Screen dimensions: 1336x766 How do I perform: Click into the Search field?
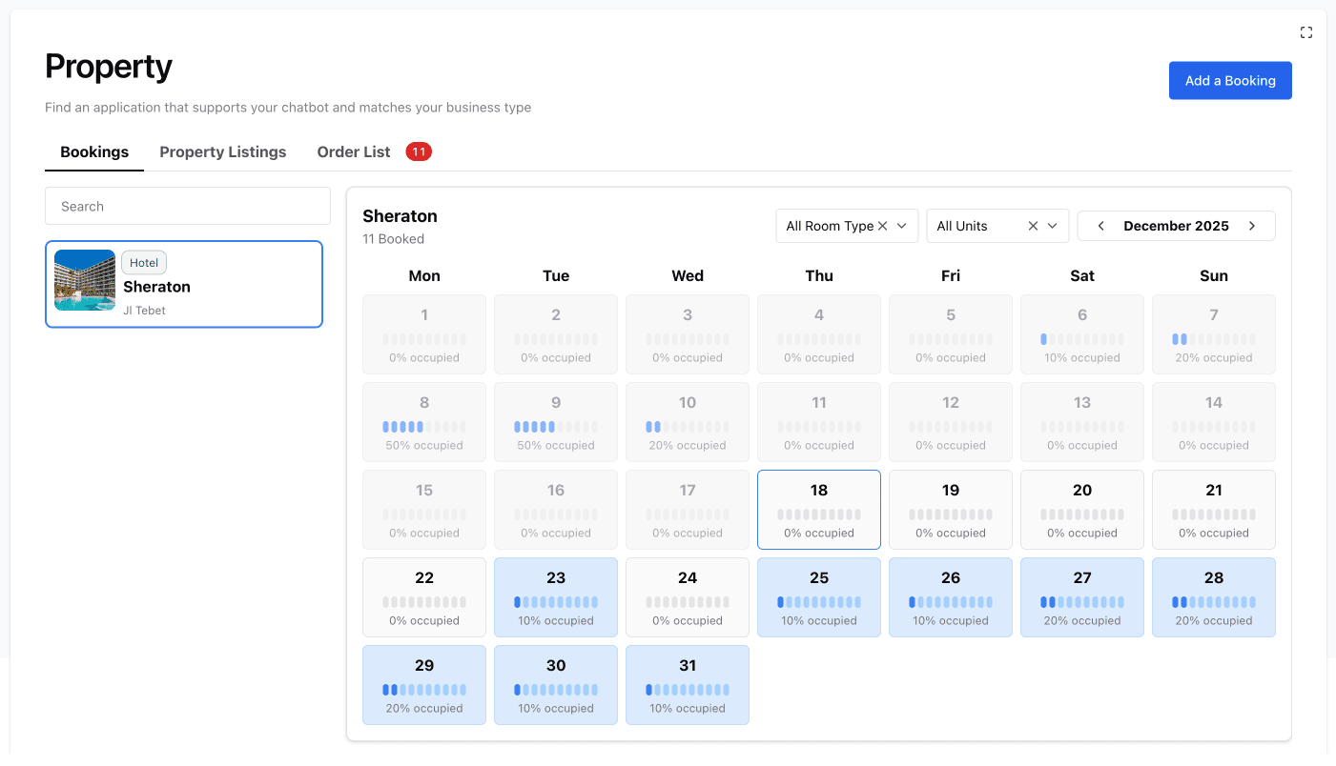click(x=187, y=206)
